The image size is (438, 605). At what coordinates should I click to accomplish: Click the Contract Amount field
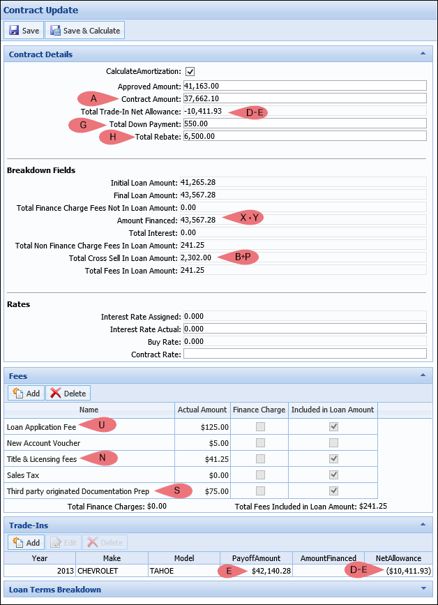click(x=305, y=98)
